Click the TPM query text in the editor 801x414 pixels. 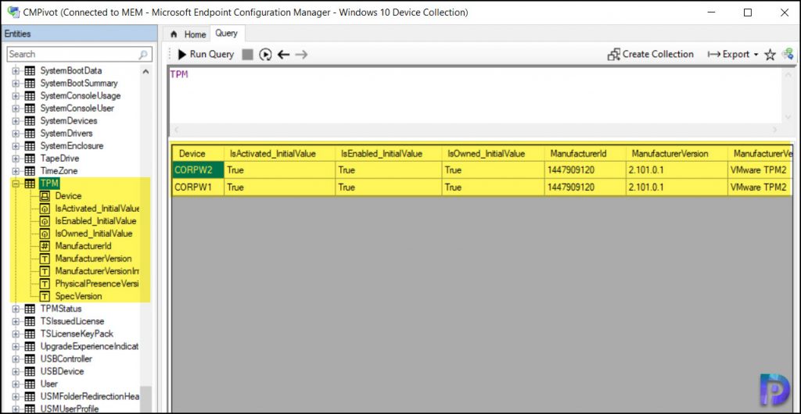(179, 74)
